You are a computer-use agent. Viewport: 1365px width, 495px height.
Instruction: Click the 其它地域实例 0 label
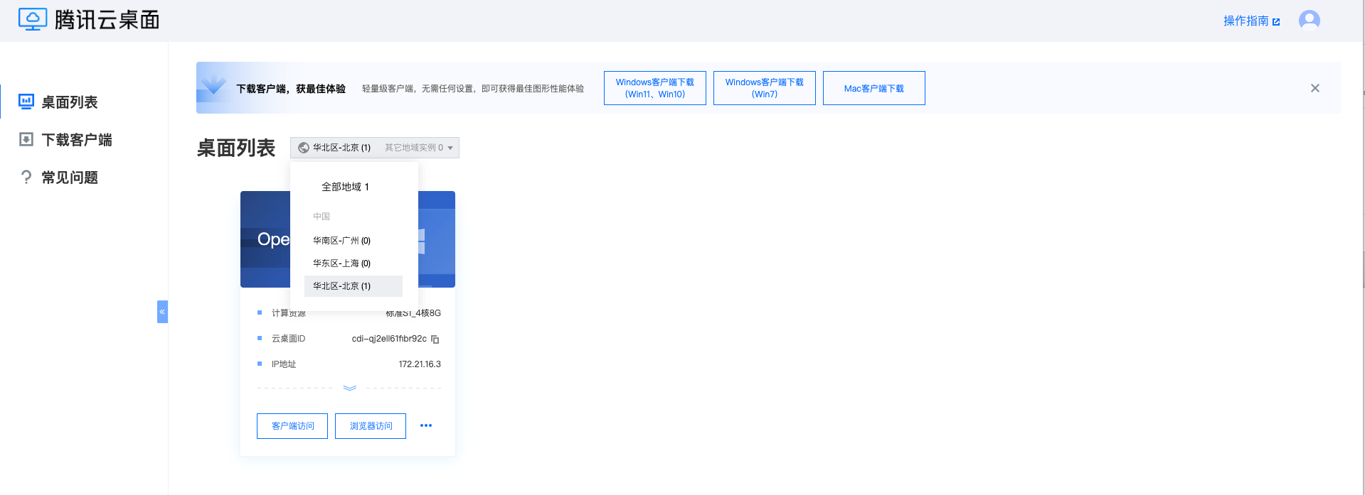414,148
